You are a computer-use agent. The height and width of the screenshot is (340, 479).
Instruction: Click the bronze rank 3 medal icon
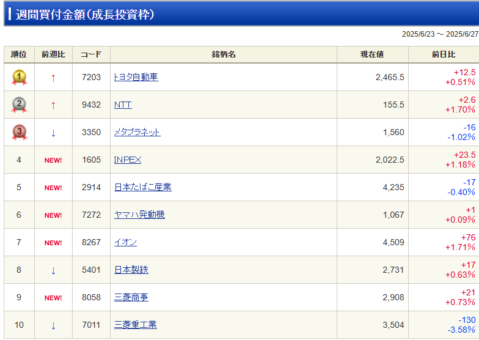pos(19,132)
